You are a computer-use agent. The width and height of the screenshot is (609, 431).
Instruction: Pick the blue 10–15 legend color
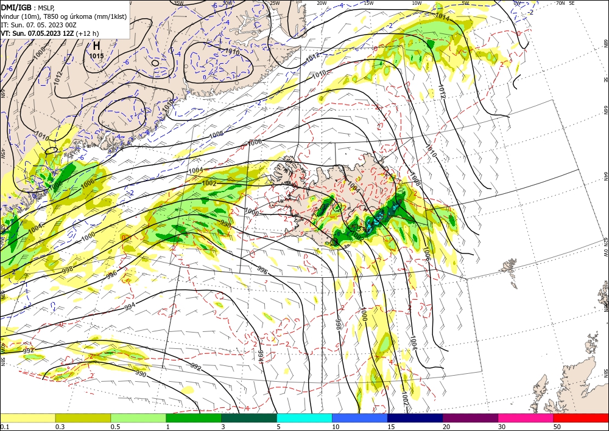click(x=360, y=418)
